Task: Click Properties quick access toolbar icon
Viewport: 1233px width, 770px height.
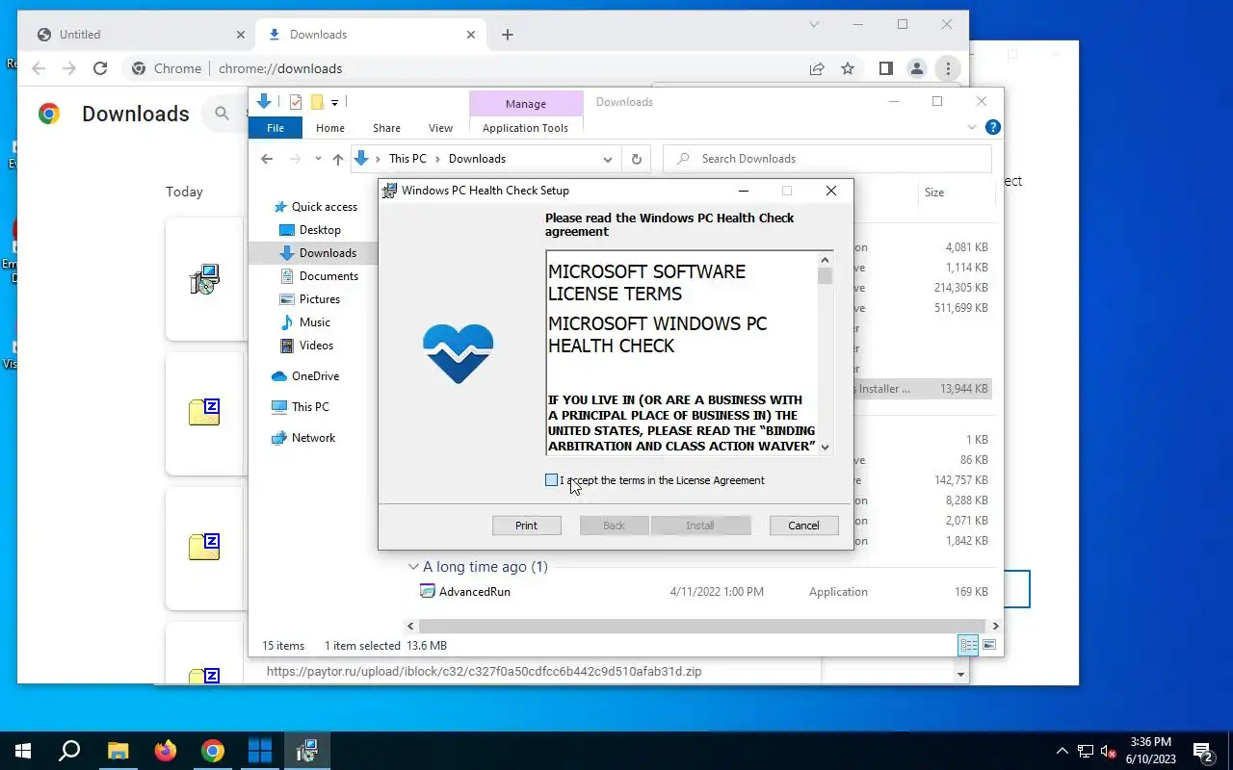Action: (x=295, y=102)
